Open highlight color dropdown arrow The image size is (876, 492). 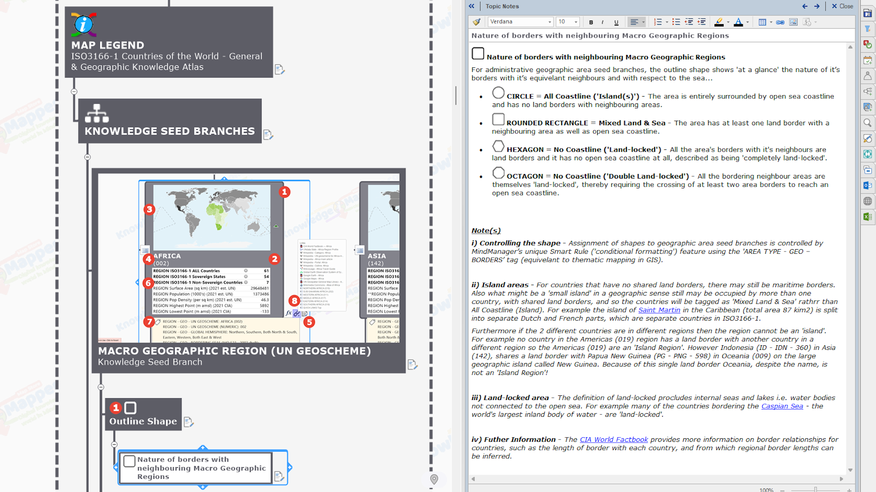[728, 22]
